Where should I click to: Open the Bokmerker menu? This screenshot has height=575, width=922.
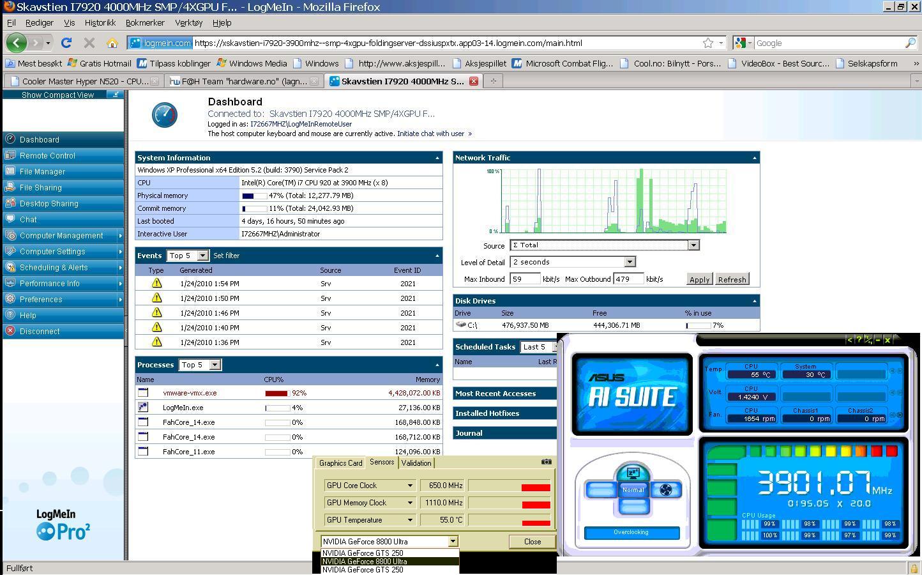[145, 22]
